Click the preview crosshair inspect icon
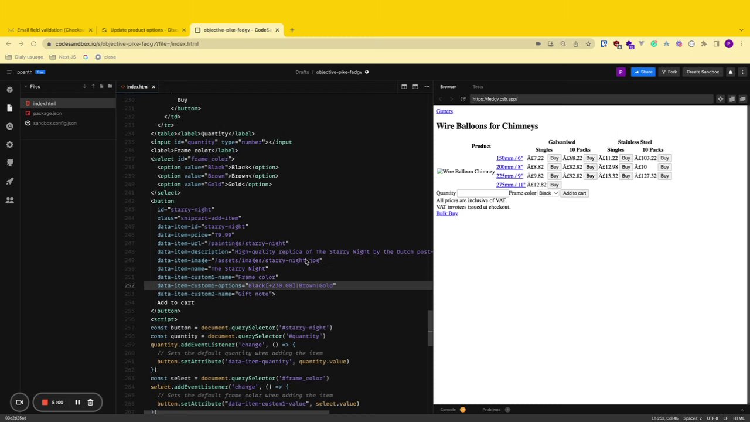 click(720, 99)
